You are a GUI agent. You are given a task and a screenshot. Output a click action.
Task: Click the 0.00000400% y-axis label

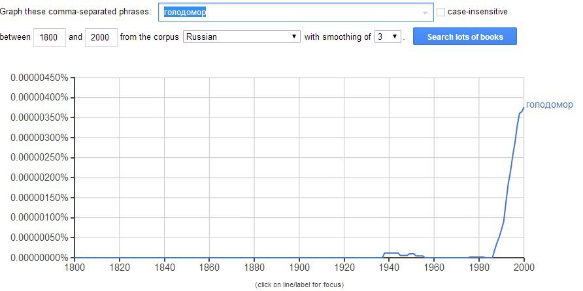coord(39,98)
